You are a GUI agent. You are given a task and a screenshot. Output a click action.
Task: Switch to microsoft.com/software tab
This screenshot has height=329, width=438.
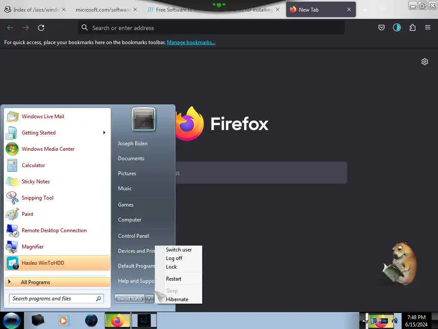click(106, 9)
